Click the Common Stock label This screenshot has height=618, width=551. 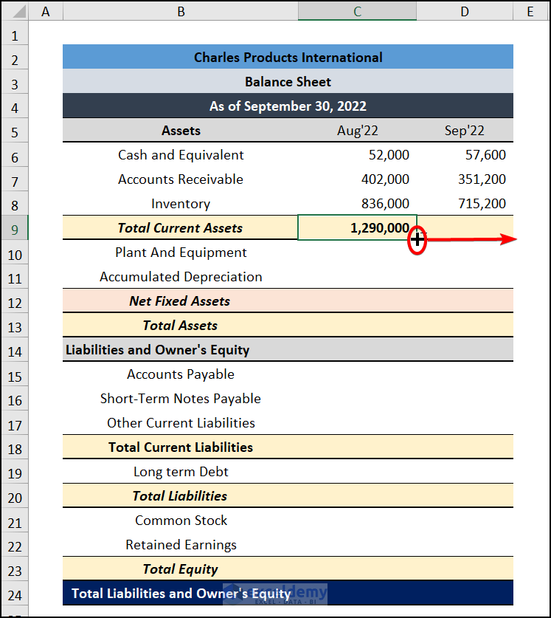pos(181,521)
